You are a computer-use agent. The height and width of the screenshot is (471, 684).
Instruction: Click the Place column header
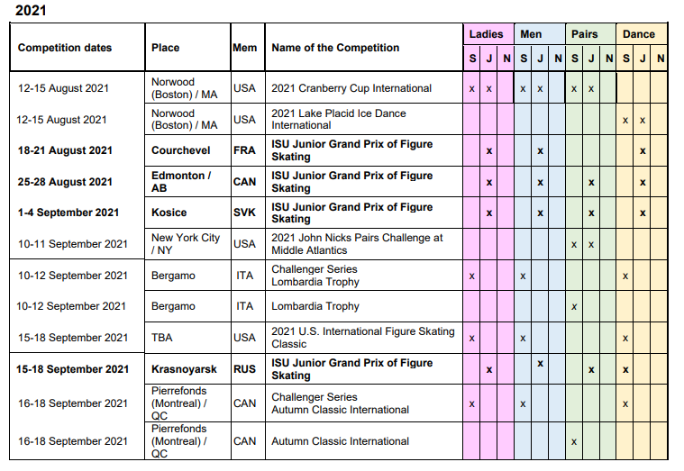point(165,48)
